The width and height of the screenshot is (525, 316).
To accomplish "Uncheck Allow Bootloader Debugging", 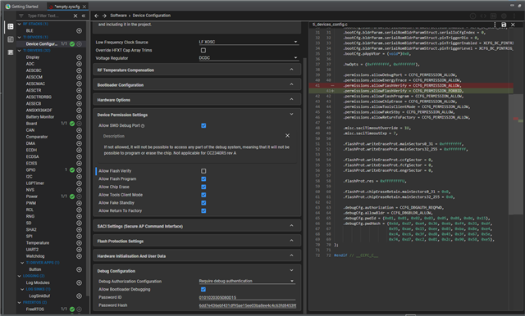I will point(203,289).
